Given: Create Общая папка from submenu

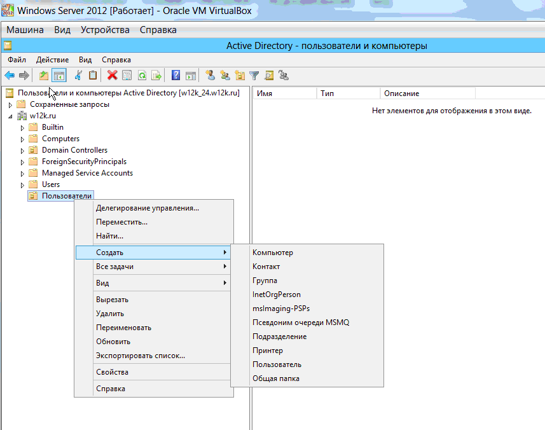Looking at the screenshot, I should click(x=307, y=378).
